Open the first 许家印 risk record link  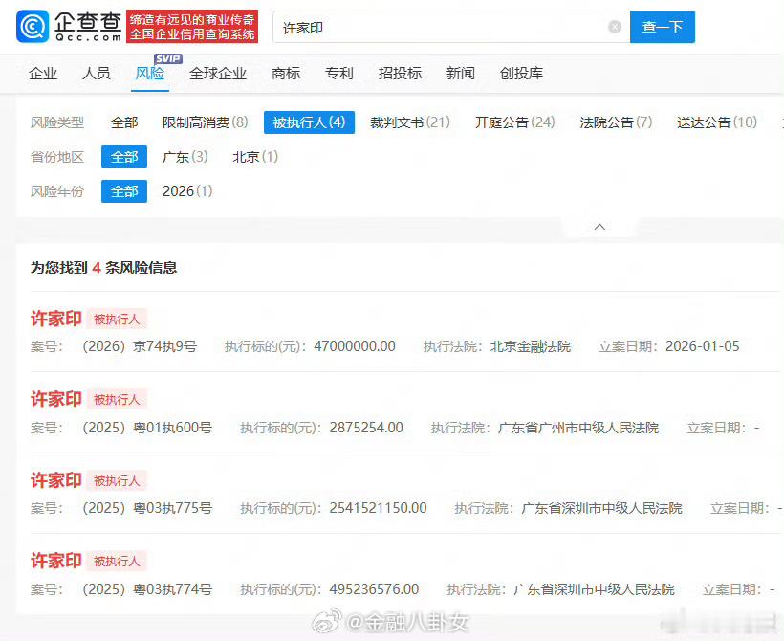pos(55,319)
